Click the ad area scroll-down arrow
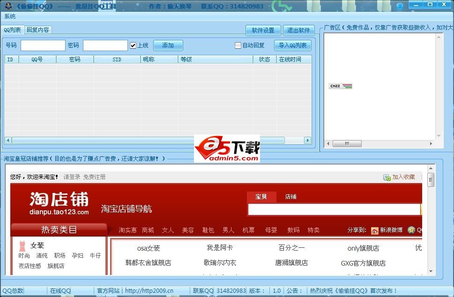The width and height of the screenshot is (454, 297). 439,136
